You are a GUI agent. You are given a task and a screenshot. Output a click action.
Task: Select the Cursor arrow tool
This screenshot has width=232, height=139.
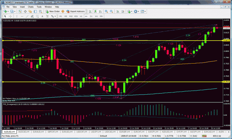click(5, 16)
